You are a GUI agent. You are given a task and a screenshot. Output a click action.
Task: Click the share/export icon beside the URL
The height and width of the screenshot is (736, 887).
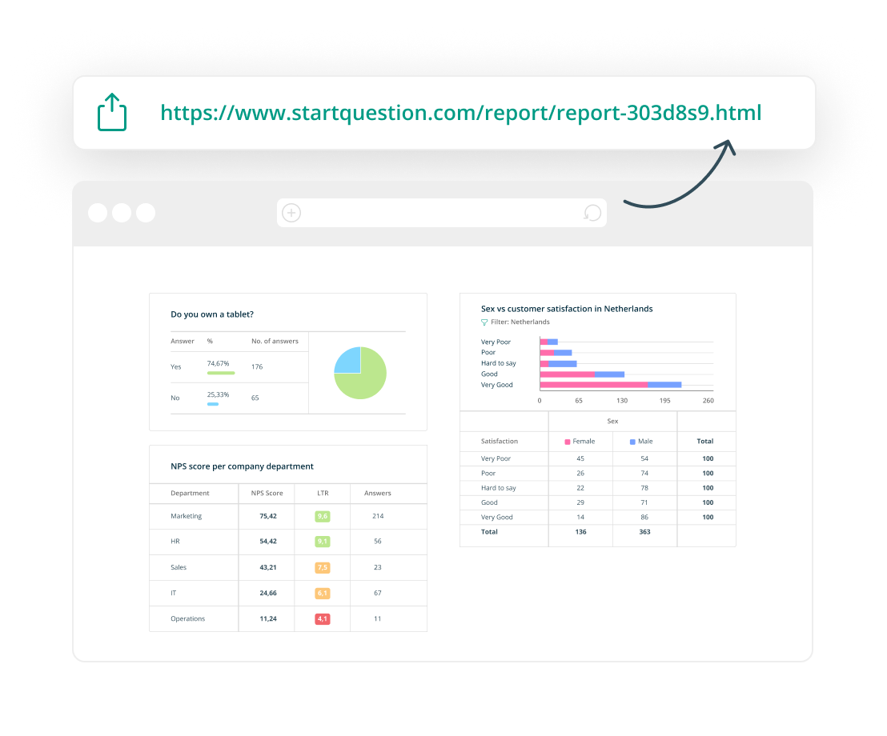(112, 112)
